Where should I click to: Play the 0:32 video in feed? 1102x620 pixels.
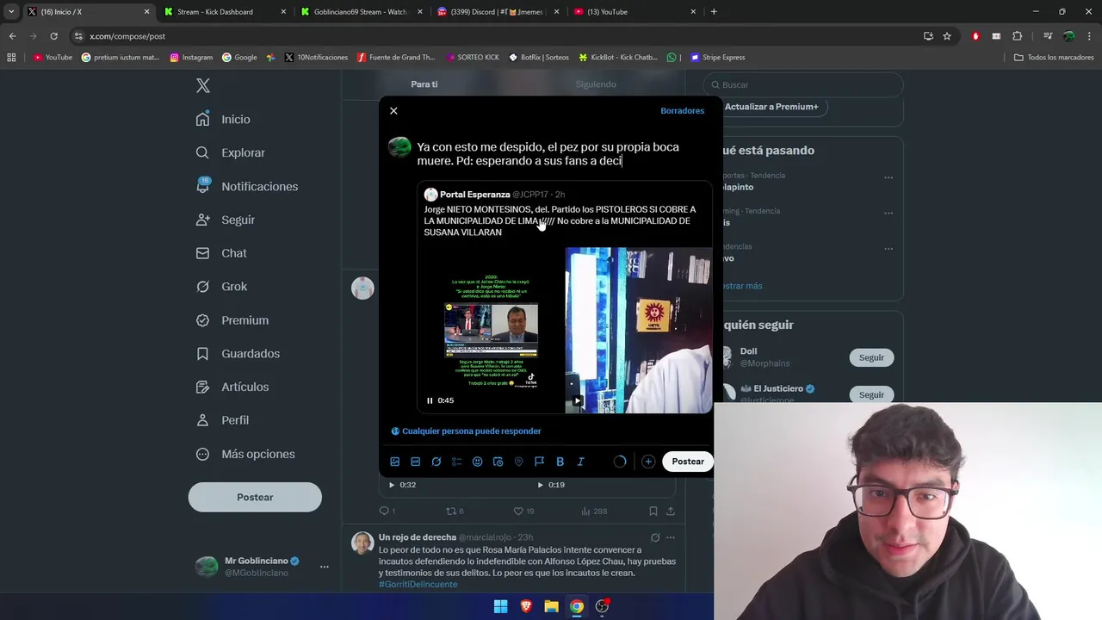(x=392, y=485)
